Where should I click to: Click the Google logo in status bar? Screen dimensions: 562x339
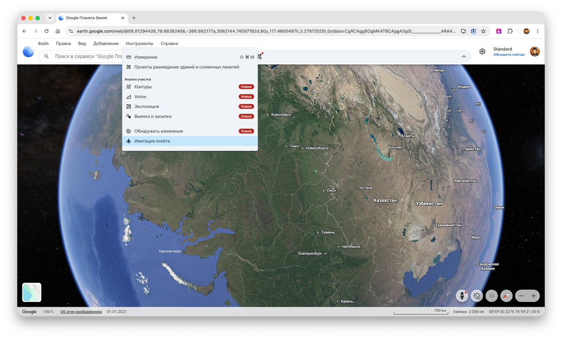tap(30, 312)
